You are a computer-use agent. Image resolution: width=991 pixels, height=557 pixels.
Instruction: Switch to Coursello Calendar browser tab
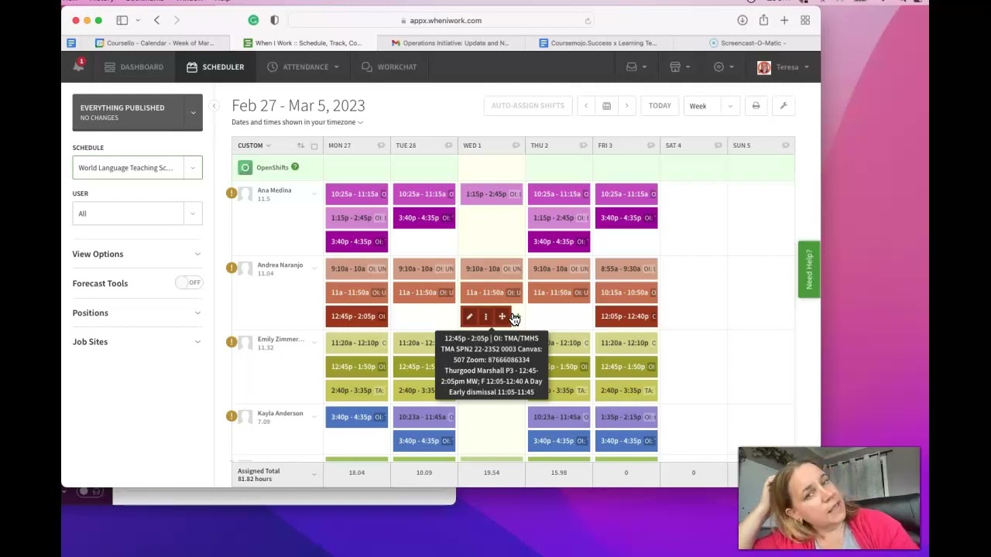point(155,43)
